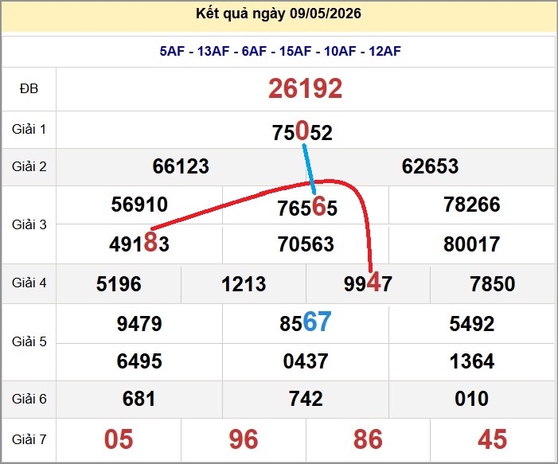Select Giải 6 number 010
The image size is (558, 464).
click(x=472, y=399)
